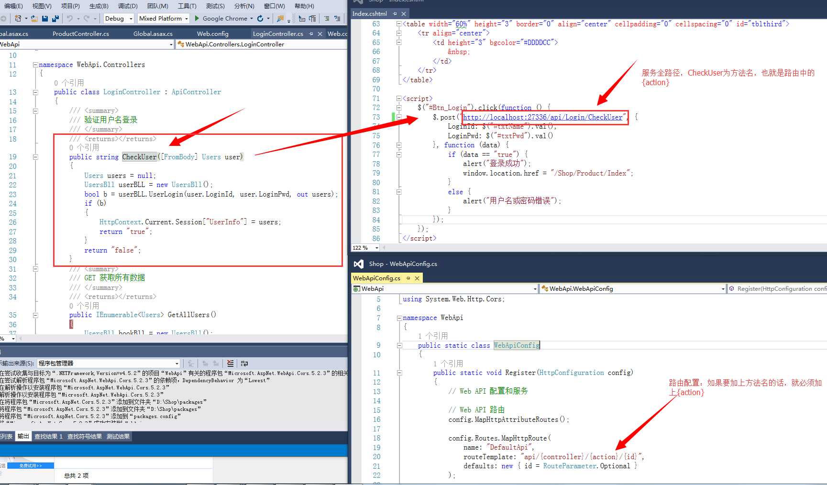The height and width of the screenshot is (485, 827).
Task: Click the Save All icon
Action: [x=55, y=19]
